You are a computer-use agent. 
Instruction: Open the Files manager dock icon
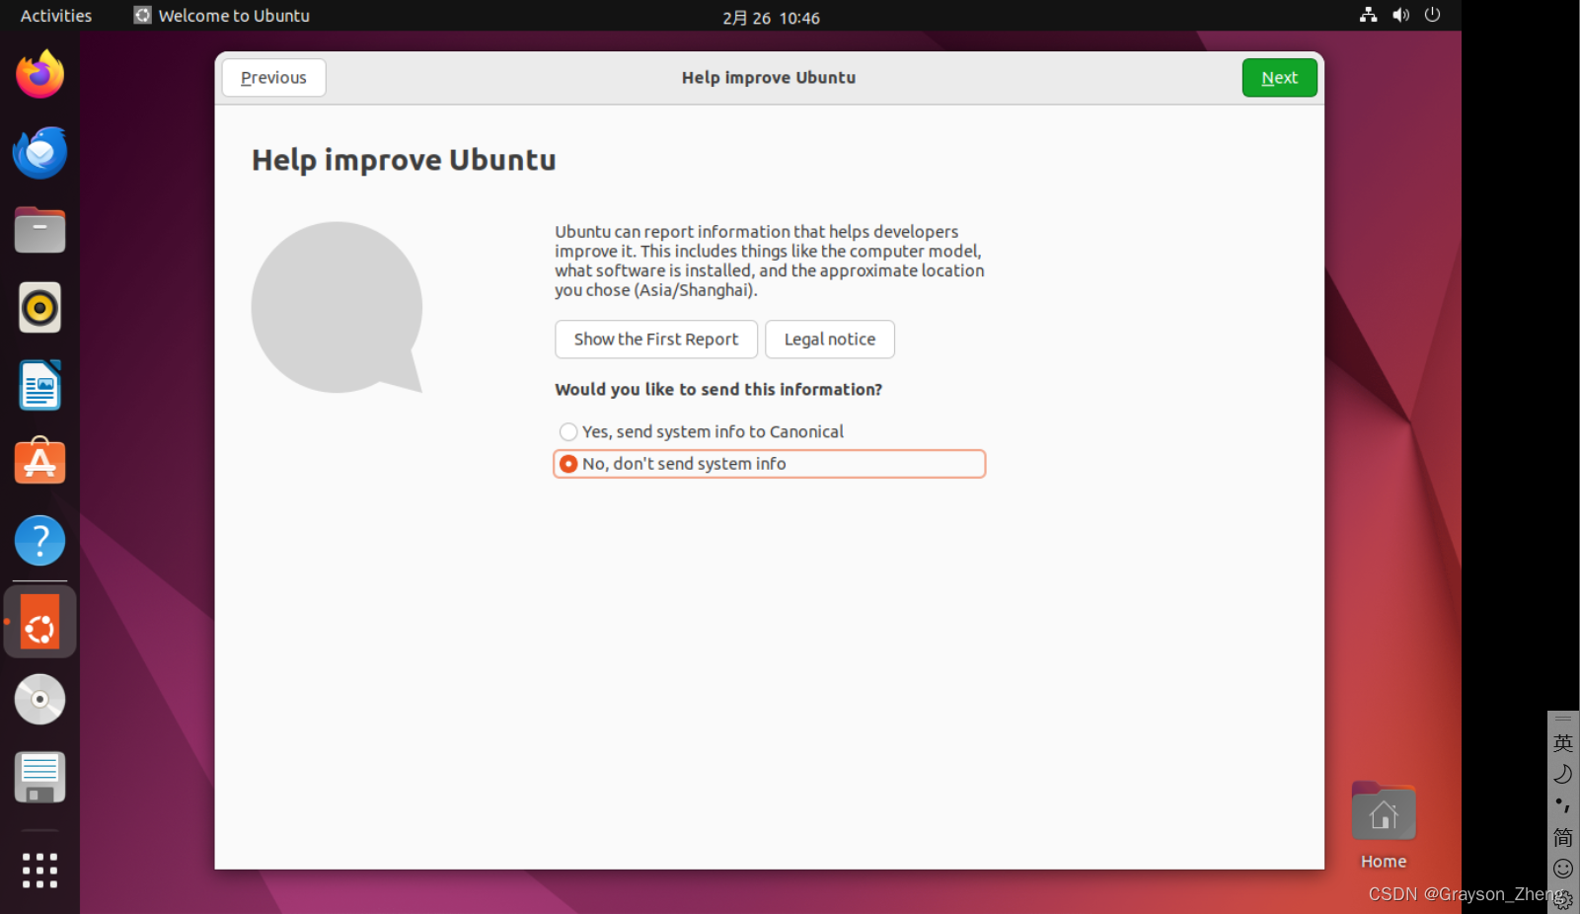pyautogui.click(x=39, y=230)
